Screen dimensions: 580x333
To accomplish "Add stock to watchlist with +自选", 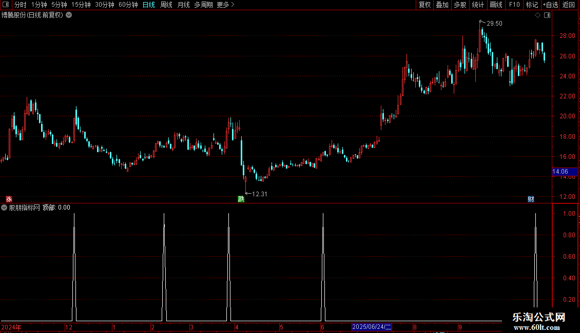I will pyautogui.click(x=550, y=5).
